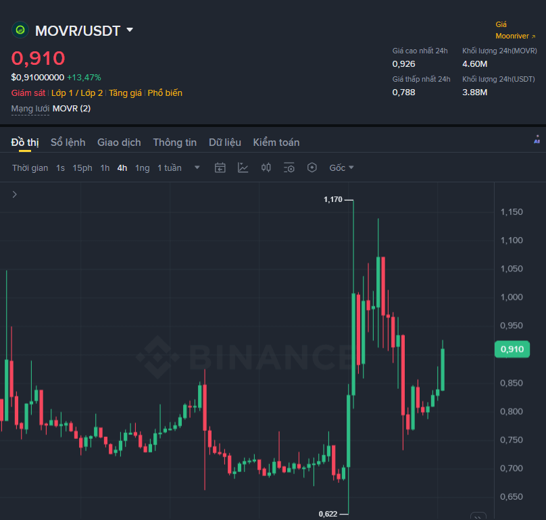Click the 3.88M USDT volume value
The height and width of the screenshot is (520, 546).
474,93
